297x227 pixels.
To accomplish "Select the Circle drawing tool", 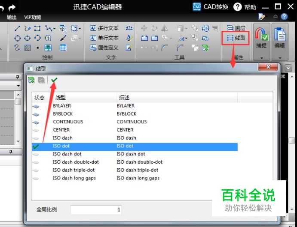I will click(x=18, y=38).
